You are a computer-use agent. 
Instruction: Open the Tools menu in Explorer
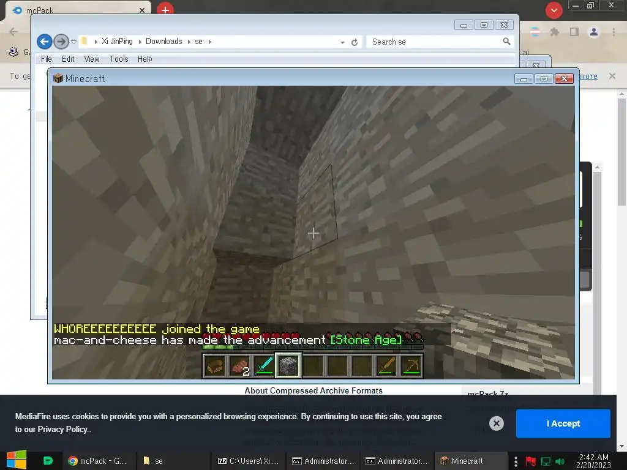coord(119,59)
